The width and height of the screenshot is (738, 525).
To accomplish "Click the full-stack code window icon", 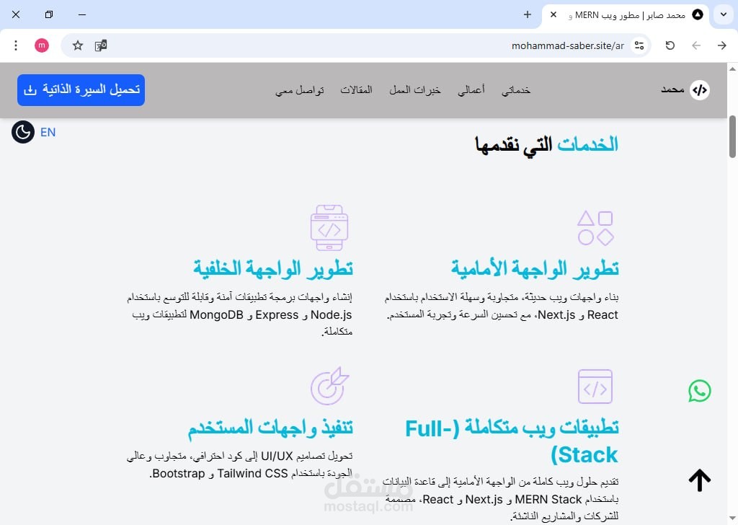I will coord(595,387).
